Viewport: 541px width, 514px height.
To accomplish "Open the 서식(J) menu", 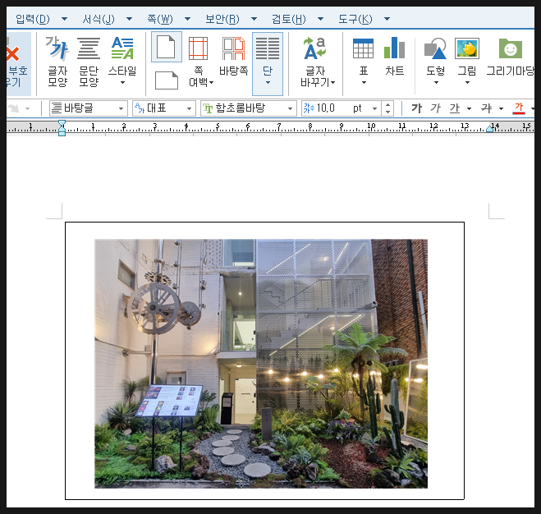I will point(99,19).
